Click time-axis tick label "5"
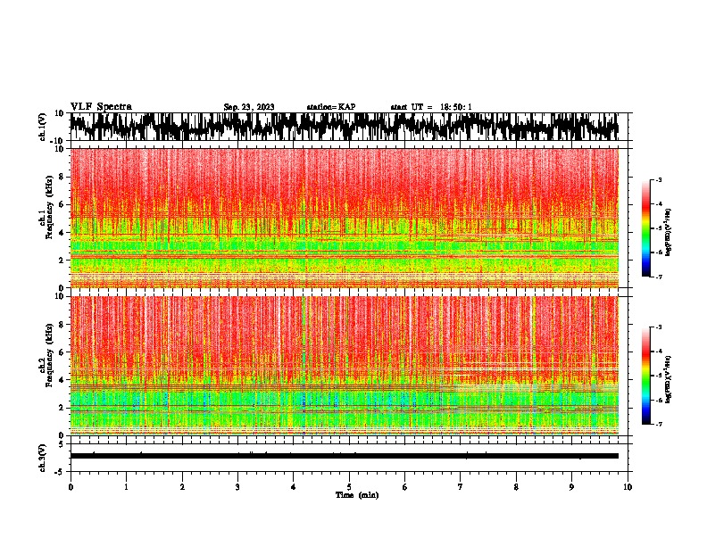707x546 pixels. coord(349,487)
